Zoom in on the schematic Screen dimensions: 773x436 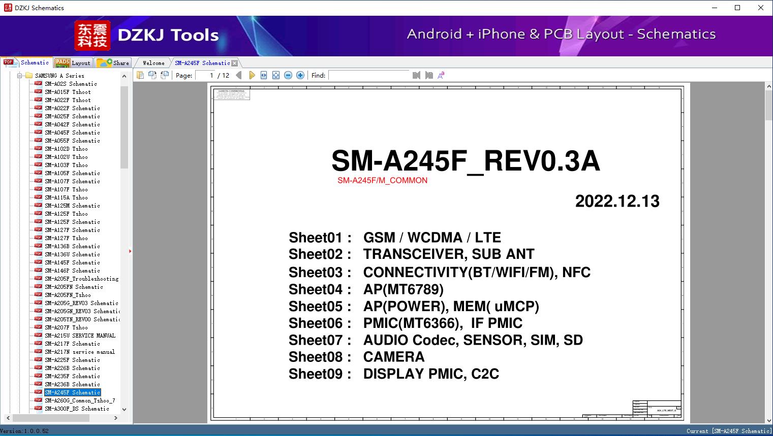(300, 75)
